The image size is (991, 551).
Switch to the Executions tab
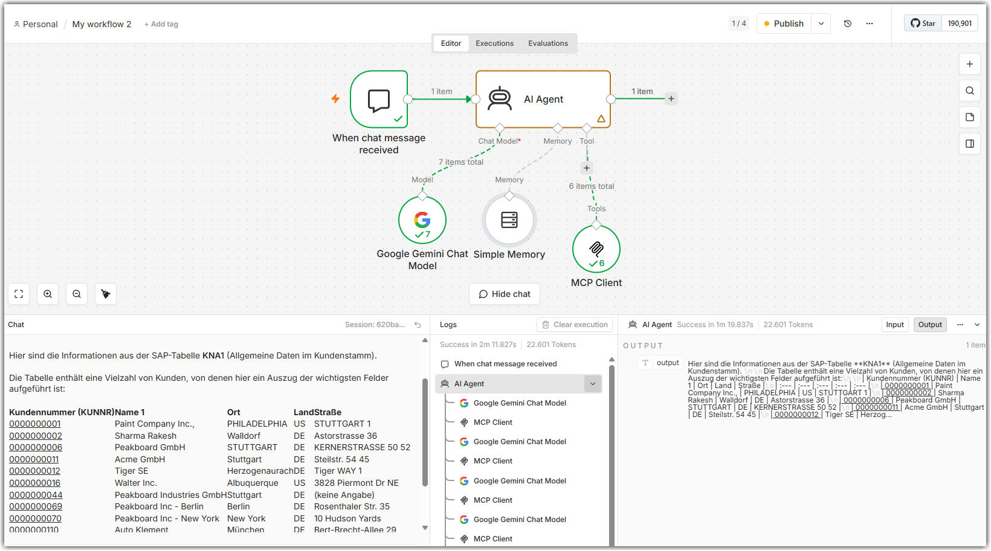(494, 43)
